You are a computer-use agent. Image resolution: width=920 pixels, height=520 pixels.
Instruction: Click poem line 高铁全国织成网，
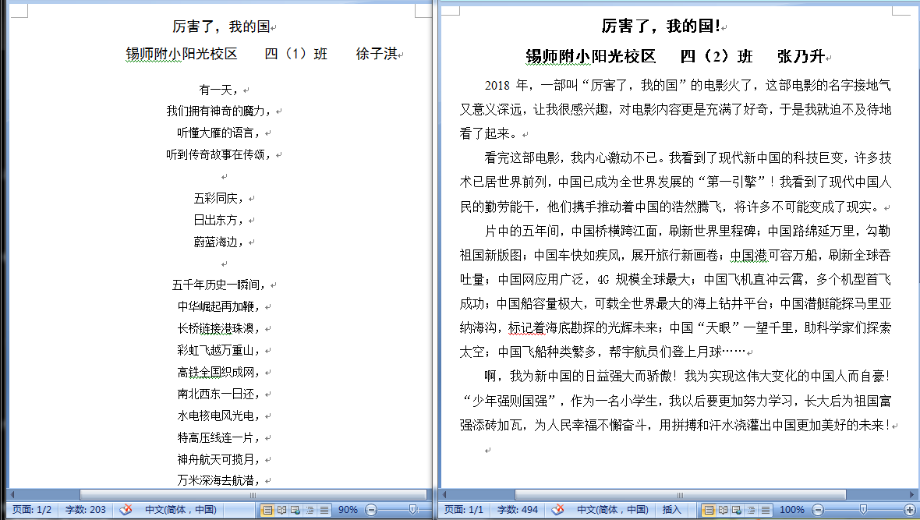coord(220,372)
